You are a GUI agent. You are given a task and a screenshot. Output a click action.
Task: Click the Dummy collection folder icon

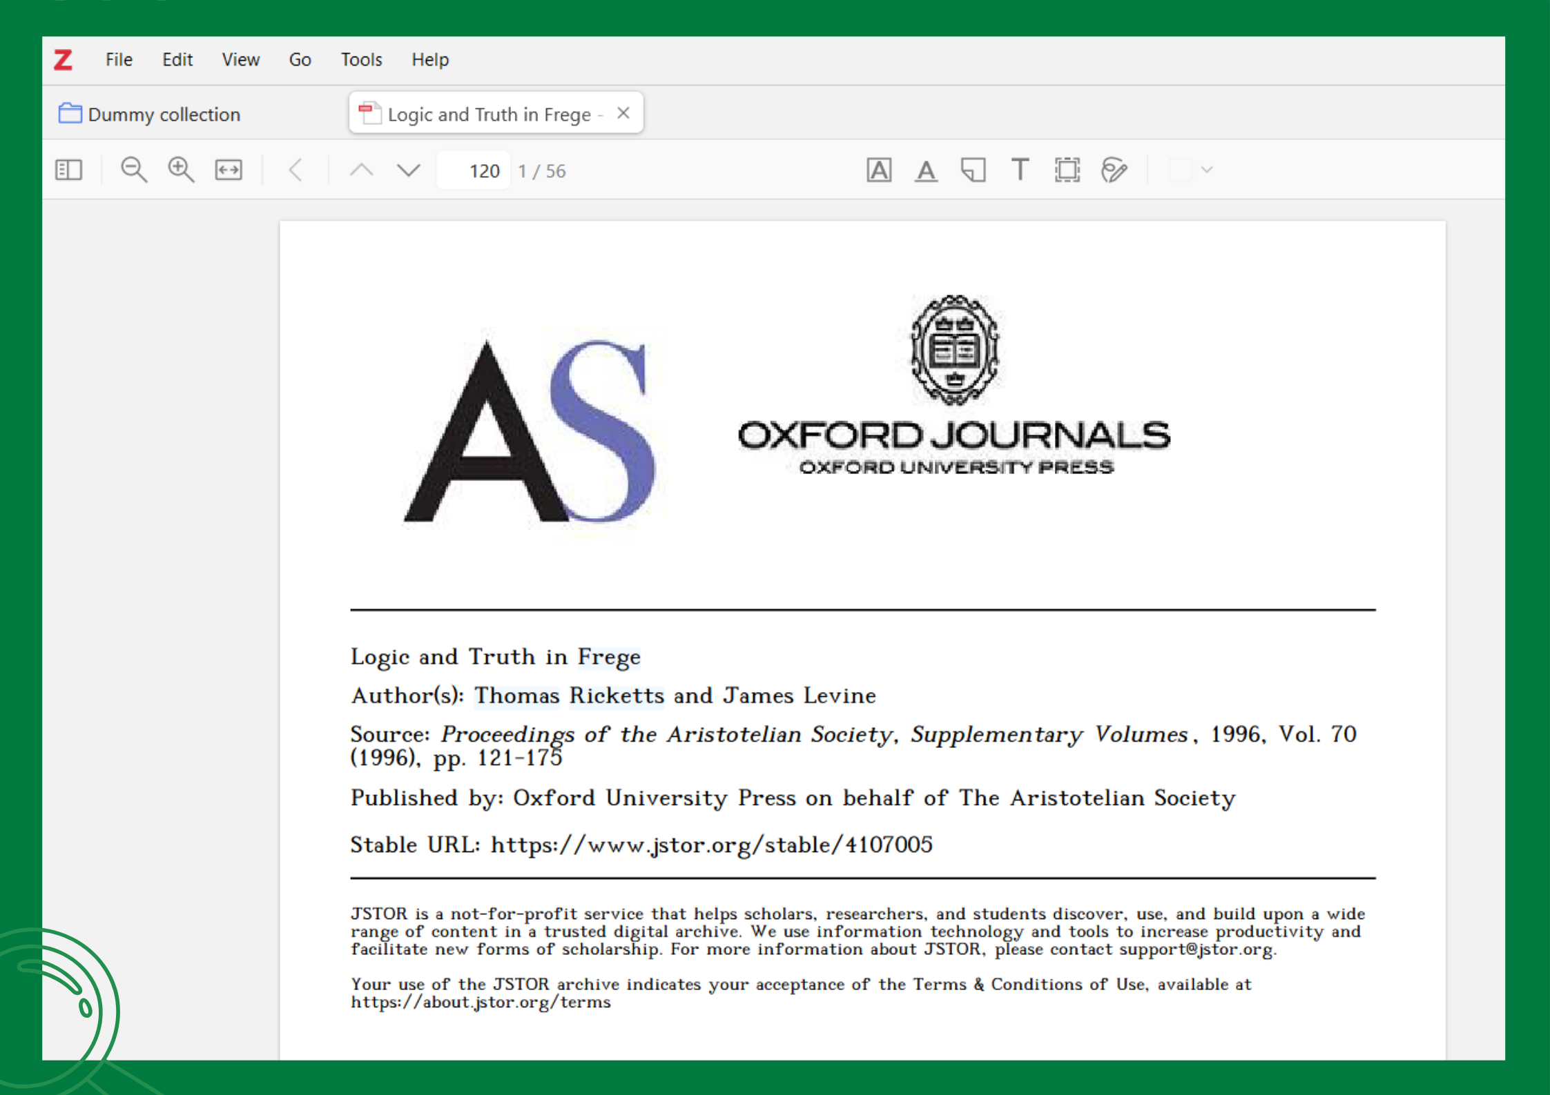(x=70, y=112)
